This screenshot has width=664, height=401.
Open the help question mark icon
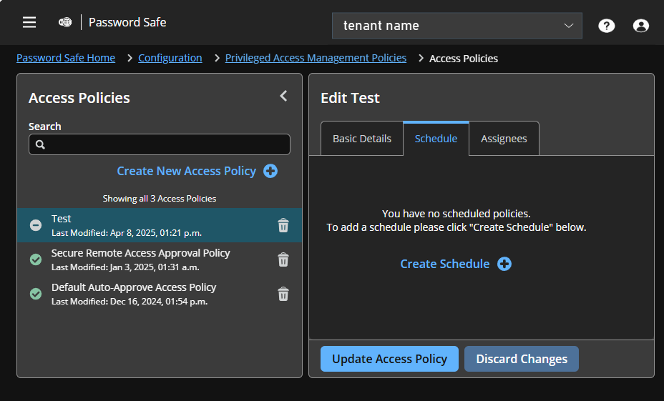607,26
